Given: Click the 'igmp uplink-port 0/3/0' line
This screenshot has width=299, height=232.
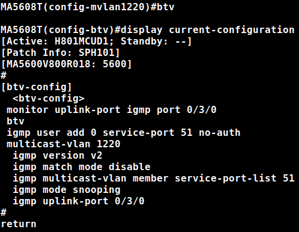Looking at the screenshot, I should pos(79,201).
